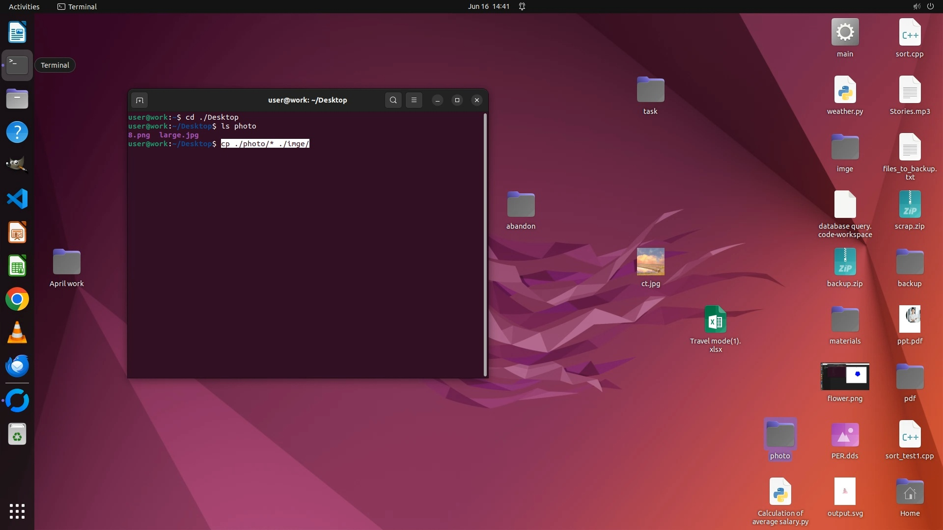The height and width of the screenshot is (530, 943).
Task: Open the Terminal app menu in top bar
Action: click(77, 6)
